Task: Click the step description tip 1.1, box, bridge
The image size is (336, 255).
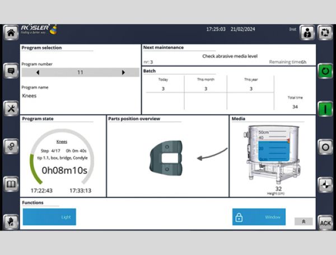Action: click(62, 158)
